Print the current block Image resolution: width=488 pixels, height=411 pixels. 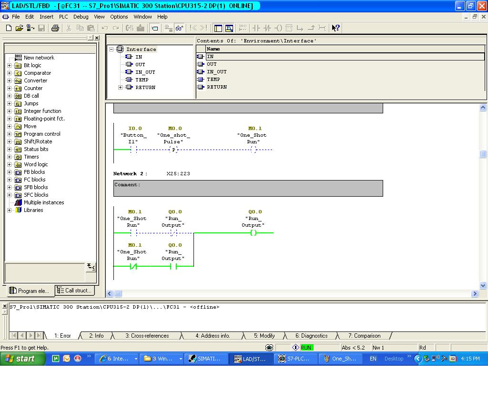(x=55, y=28)
